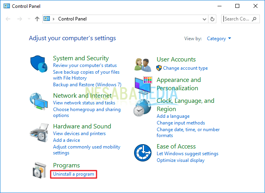Open Backup and Restore (Windows 7)
Image resolution: width=265 pixels, height=193 pixels.
click(87, 85)
